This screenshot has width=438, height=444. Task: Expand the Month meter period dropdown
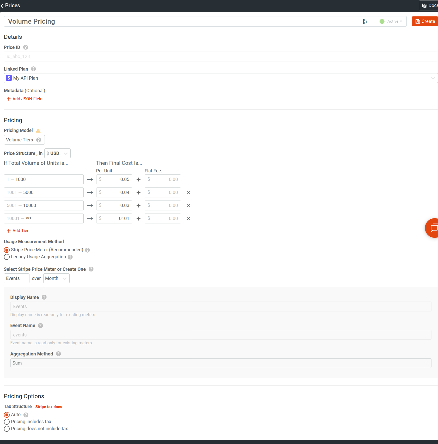(56, 278)
